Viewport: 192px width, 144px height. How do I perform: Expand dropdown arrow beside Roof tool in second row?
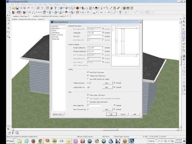tap(69, 12)
